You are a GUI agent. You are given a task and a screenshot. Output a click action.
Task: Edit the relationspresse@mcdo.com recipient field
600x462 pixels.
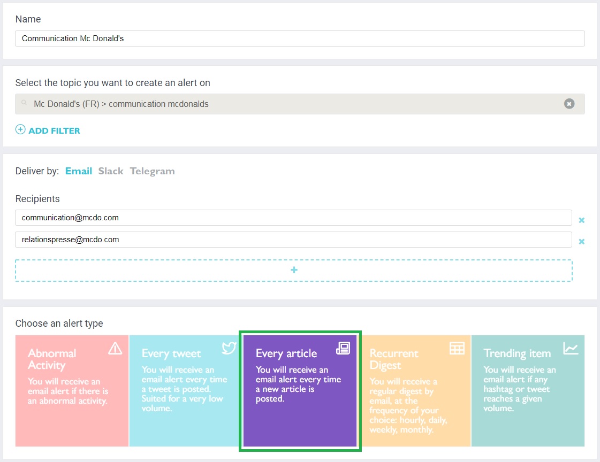[x=293, y=240]
